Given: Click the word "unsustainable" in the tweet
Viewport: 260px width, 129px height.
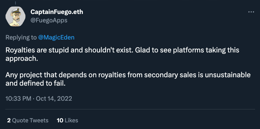Looking at the screenshot, I should [x=228, y=75].
